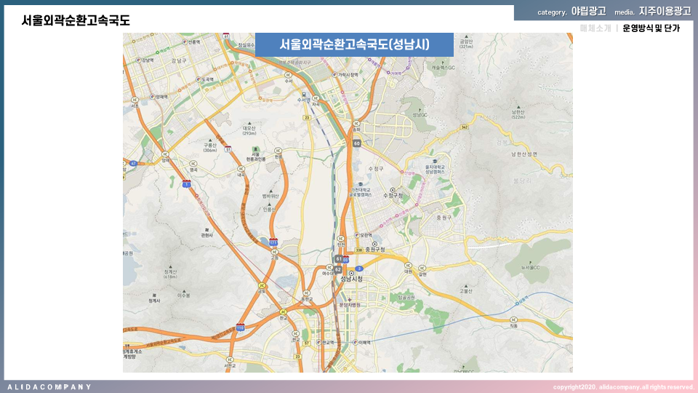Click the 성남시청 city hall marker

[350, 273]
